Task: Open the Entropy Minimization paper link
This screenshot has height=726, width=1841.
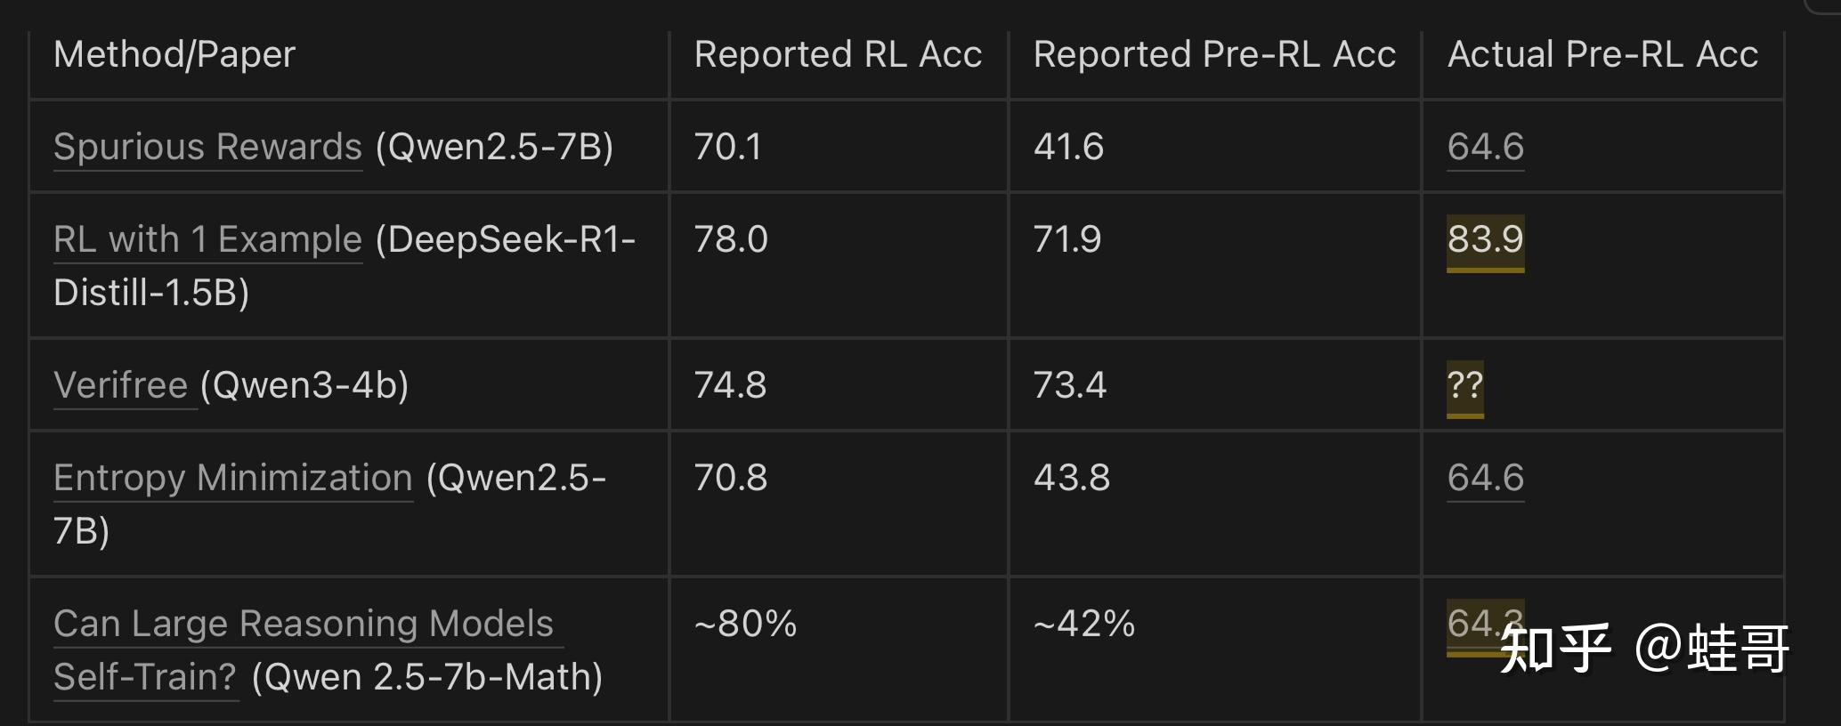Action: (232, 478)
